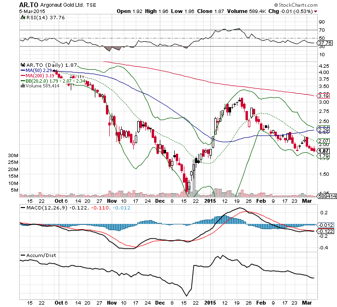Click the volume bars icon in legend
This screenshot has width=337, height=307.
coord(23,86)
